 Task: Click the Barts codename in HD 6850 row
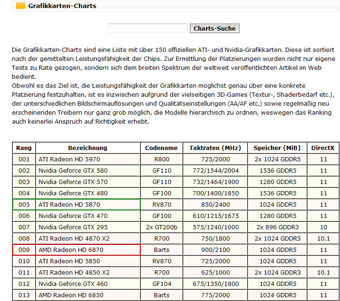pyautogui.click(x=161, y=295)
